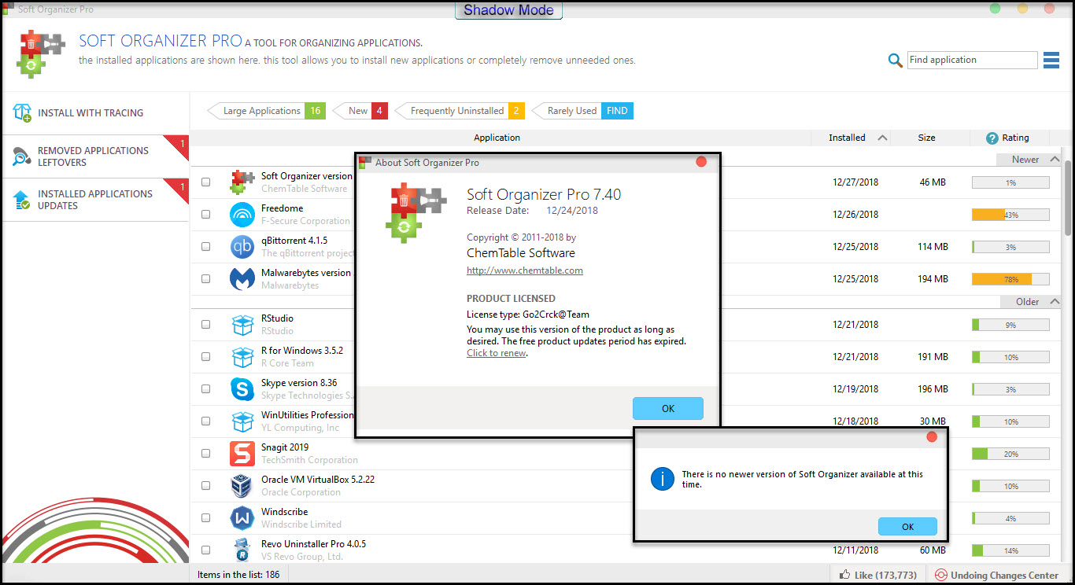Click the R for Windows icon
Image resolution: width=1075 pixels, height=585 pixels.
coord(242,356)
